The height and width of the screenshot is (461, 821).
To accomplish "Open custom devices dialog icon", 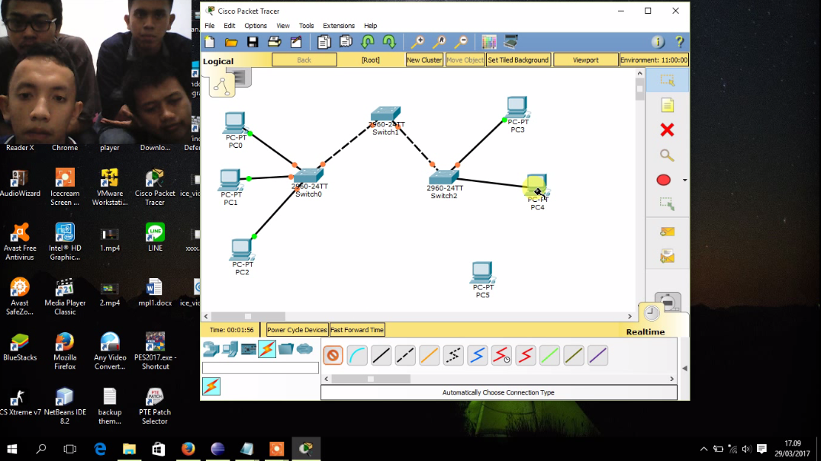I will (x=511, y=42).
